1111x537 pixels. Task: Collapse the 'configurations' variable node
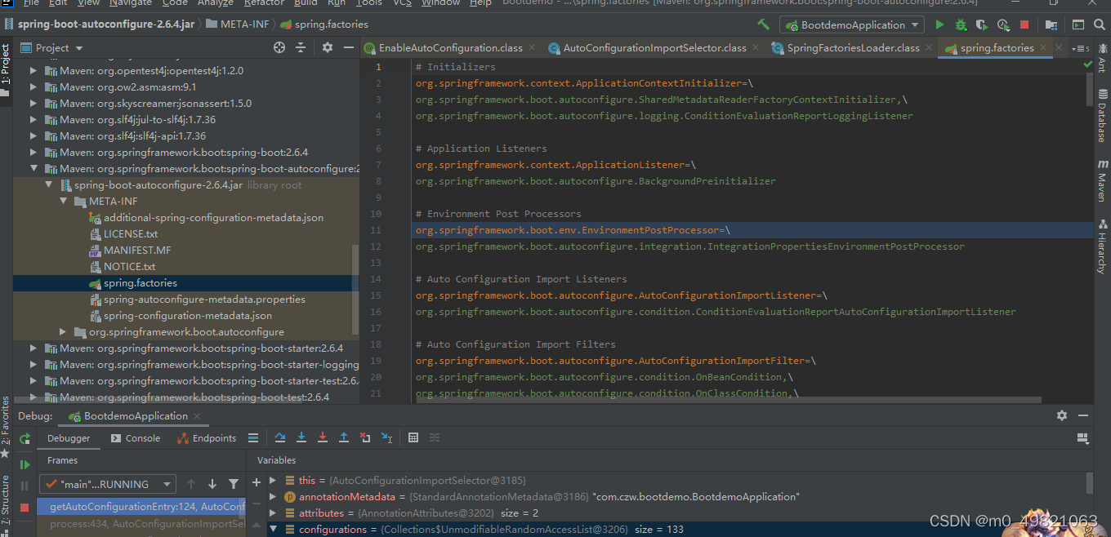274,530
